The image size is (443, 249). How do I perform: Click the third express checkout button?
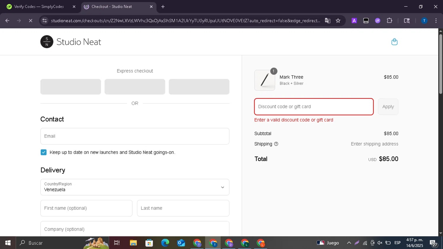199,87
